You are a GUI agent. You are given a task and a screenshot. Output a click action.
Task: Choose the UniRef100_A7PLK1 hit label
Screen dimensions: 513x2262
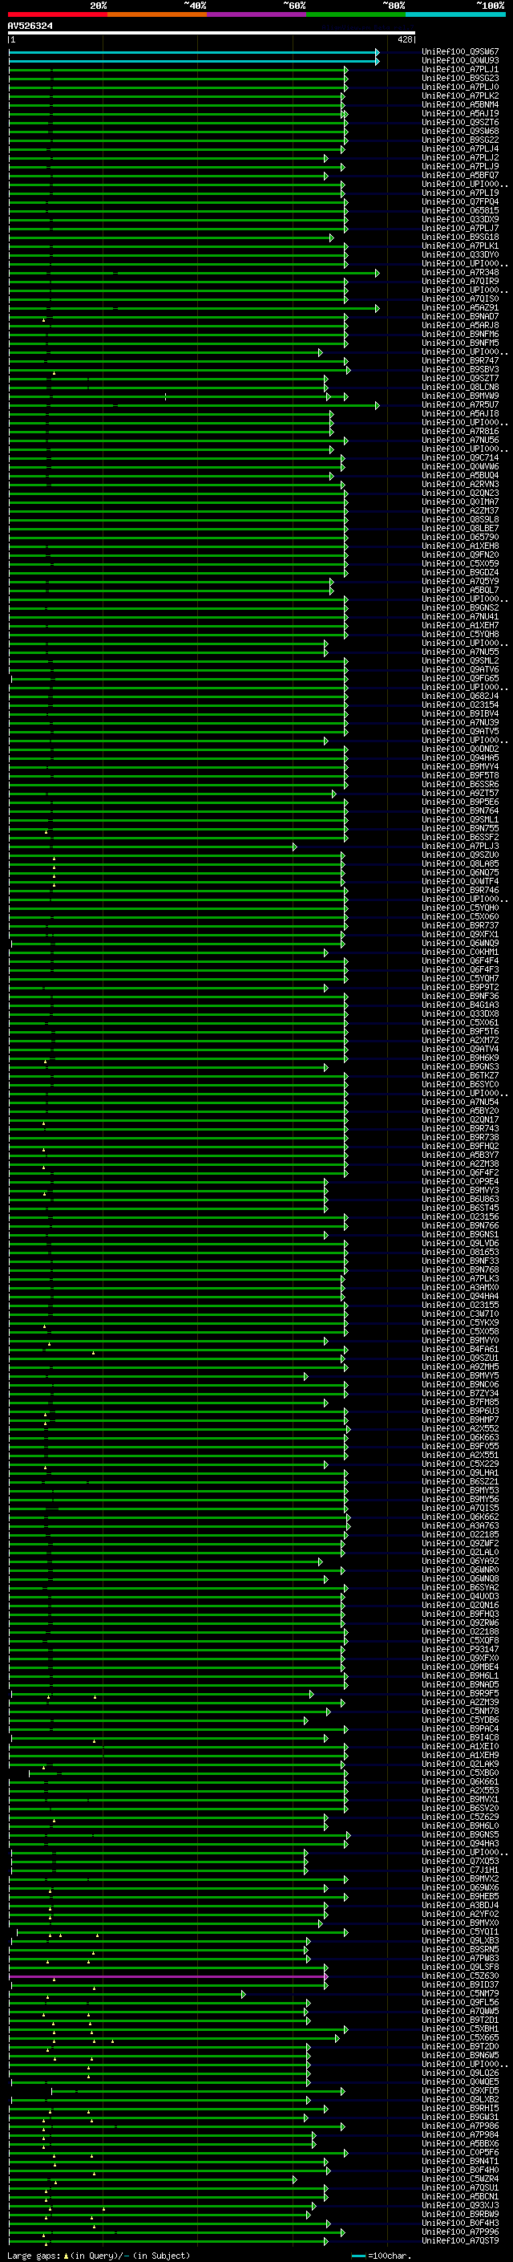[460, 247]
